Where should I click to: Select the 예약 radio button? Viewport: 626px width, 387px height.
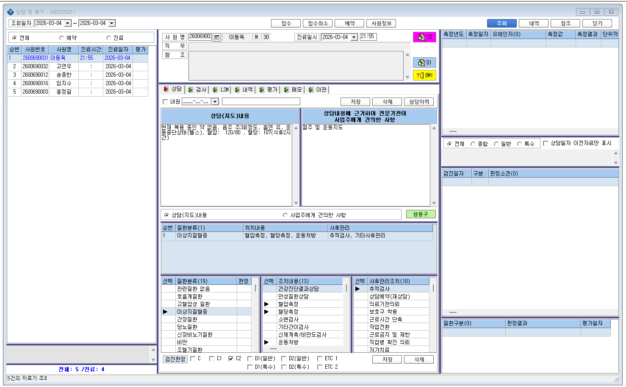point(61,38)
